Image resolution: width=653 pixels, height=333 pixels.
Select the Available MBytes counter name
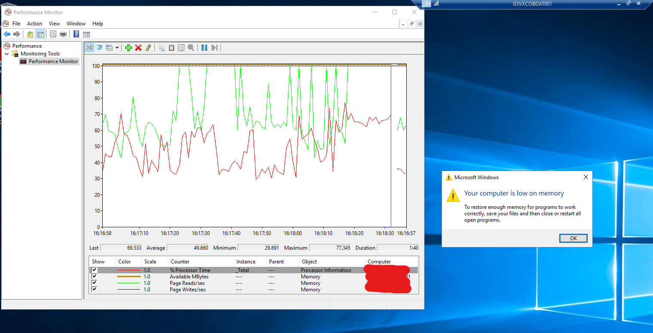[189, 277]
